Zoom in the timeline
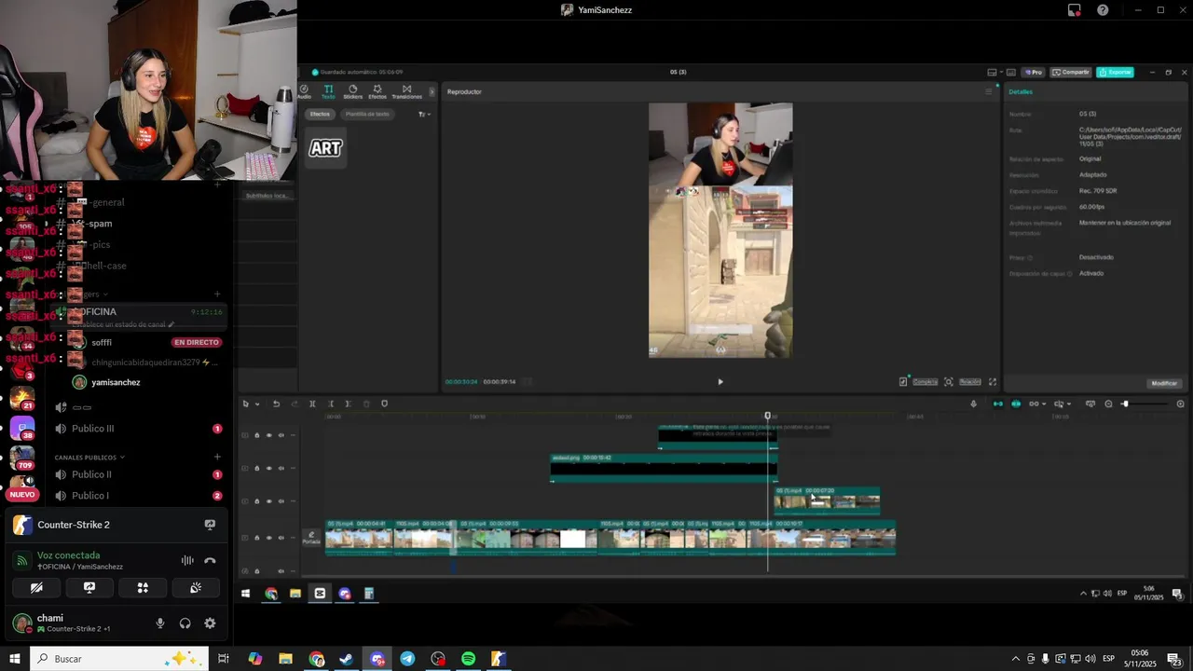The image size is (1193, 671). 1181,404
